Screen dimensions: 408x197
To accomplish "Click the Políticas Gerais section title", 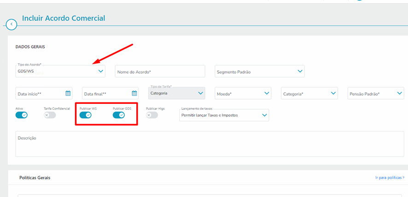I will coord(35,178).
